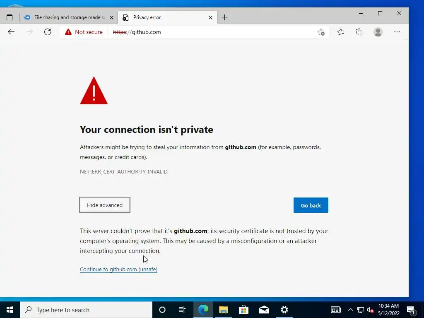Open the Mail app from the taskbar
The height and width of the screenshot is (318, 424).
click(264, 310)
